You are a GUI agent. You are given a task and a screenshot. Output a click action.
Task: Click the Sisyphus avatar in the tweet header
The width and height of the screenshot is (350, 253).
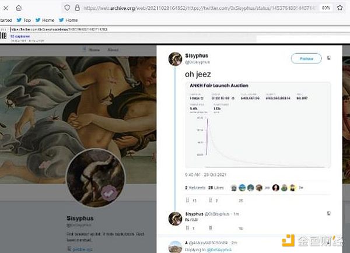point(175,59)
